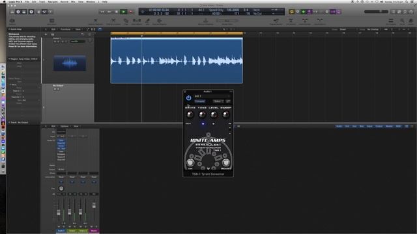Viewport: 417px width, 234px height.
Task: Start playback with the green Play button
Action: click(x=123, y=12)
